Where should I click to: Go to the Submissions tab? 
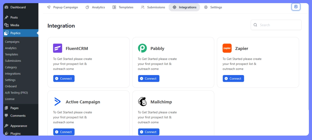tap(153, 7)
